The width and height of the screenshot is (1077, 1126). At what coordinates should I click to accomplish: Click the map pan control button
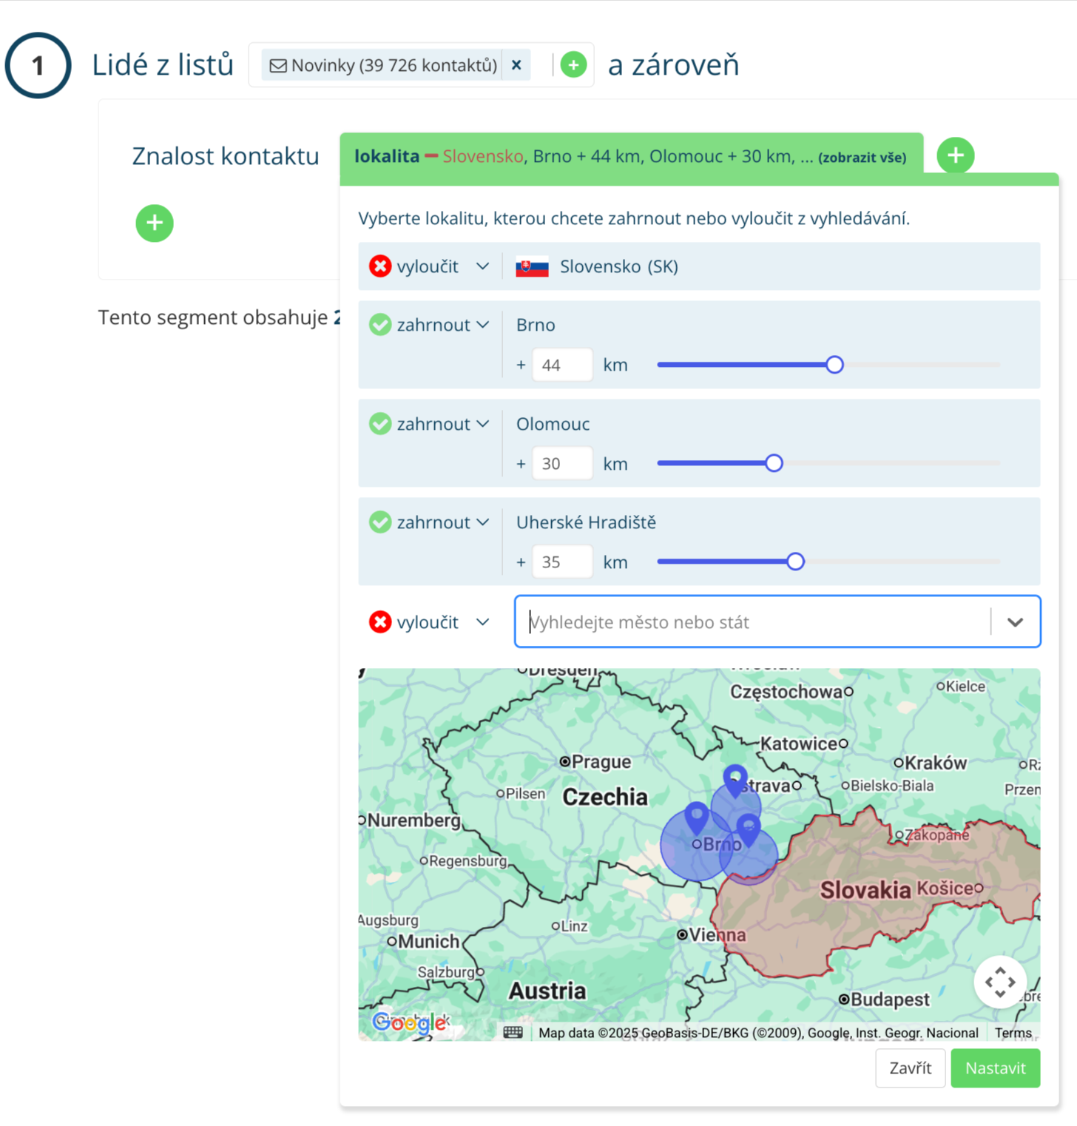(999, 982)
